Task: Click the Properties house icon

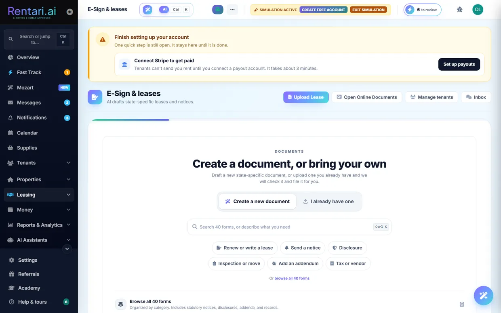Action: pos(11,179)
